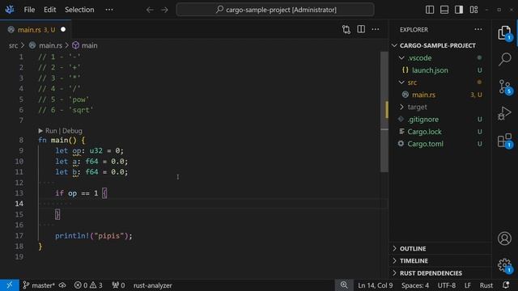Toggle the secondary side bar
518x291 pixels.
pyautogui.click(x=459, y=10)
